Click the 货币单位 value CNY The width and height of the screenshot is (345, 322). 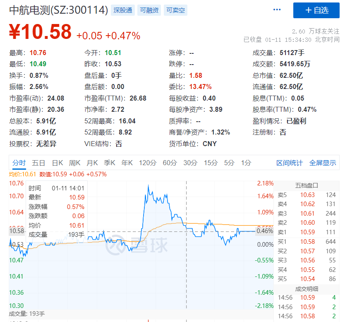tap(209, 144)
